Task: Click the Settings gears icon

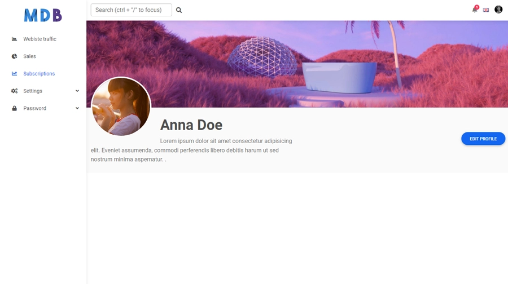Action: pos(15,91)
